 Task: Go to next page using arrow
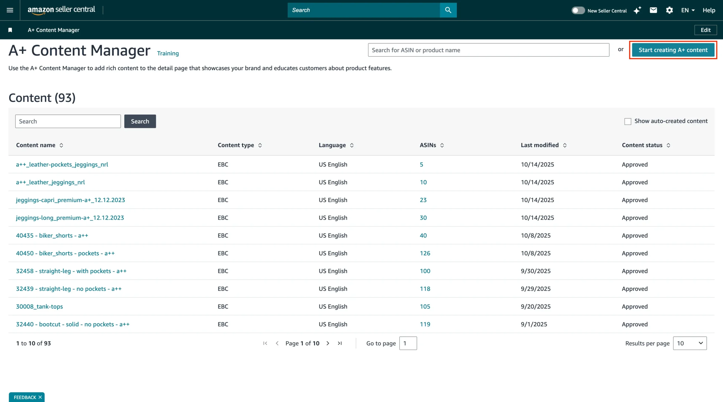[328, 343]
